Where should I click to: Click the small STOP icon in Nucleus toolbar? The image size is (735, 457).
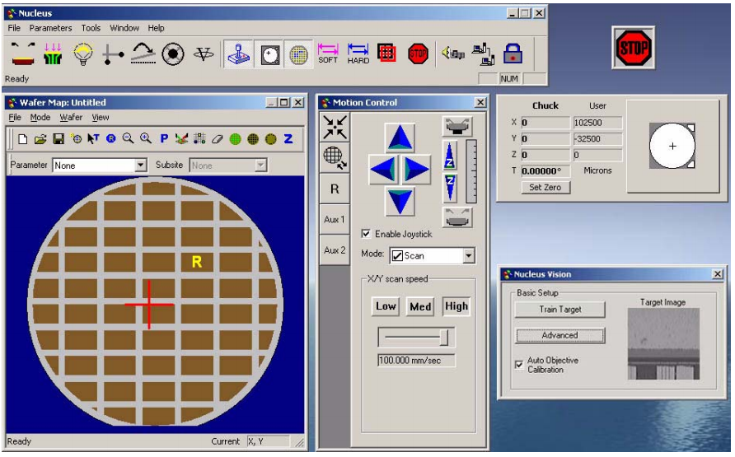click(418, 54)
